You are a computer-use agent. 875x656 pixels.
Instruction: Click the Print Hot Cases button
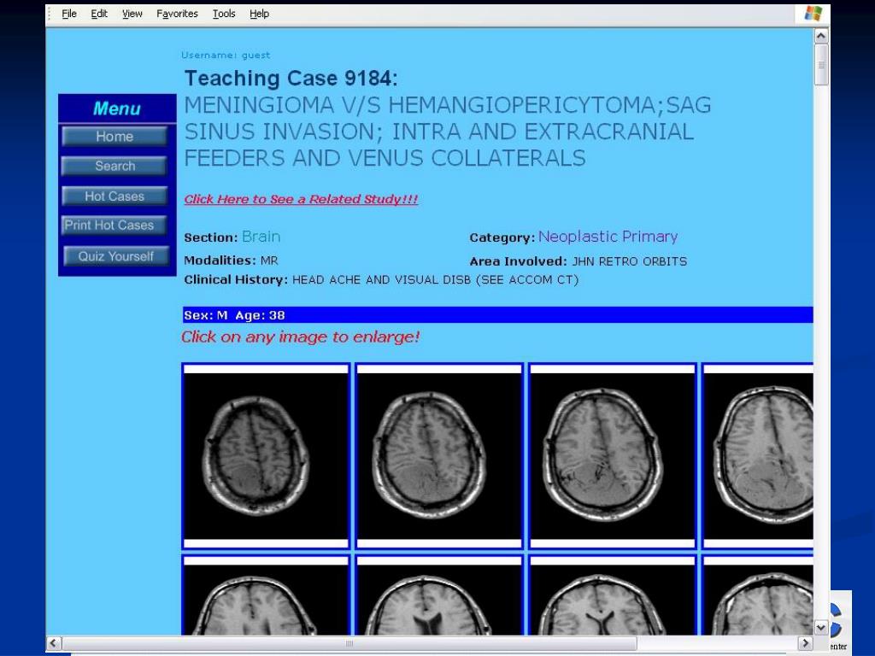115,225
